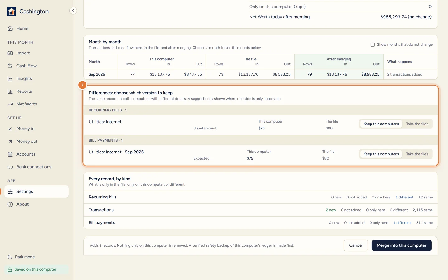Open the Bank connections page
The height and width of the screenshot is (280, 448).
coord(37,167)
